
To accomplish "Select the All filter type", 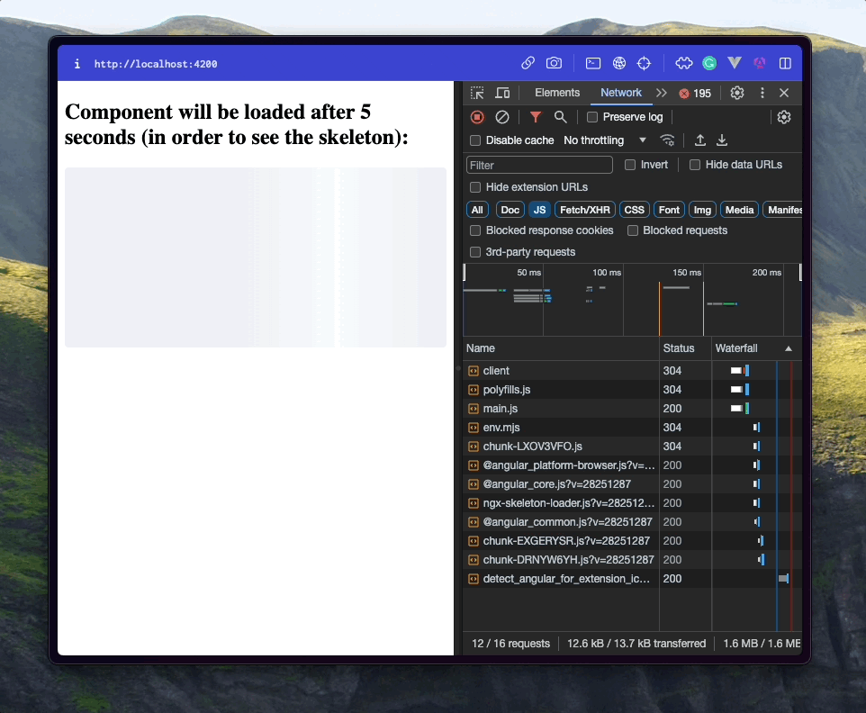I will tap(477, 210).
